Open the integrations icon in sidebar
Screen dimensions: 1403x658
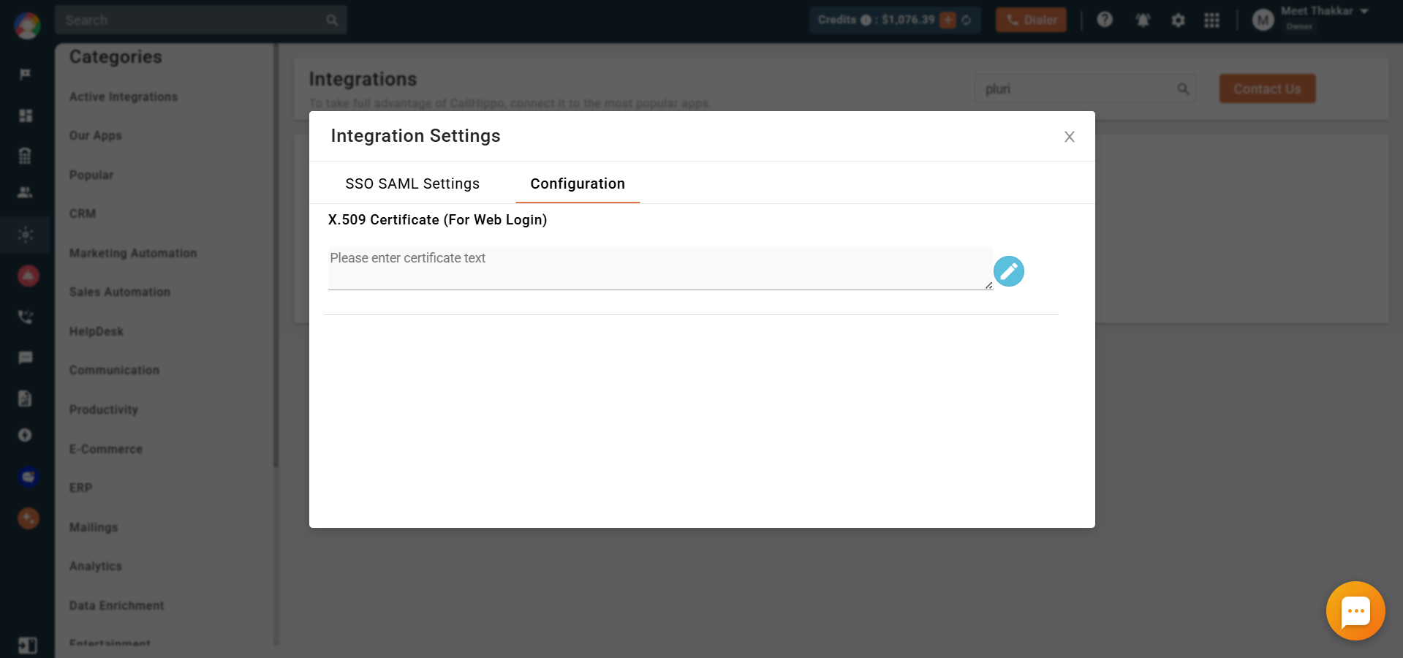pos(26,235)
